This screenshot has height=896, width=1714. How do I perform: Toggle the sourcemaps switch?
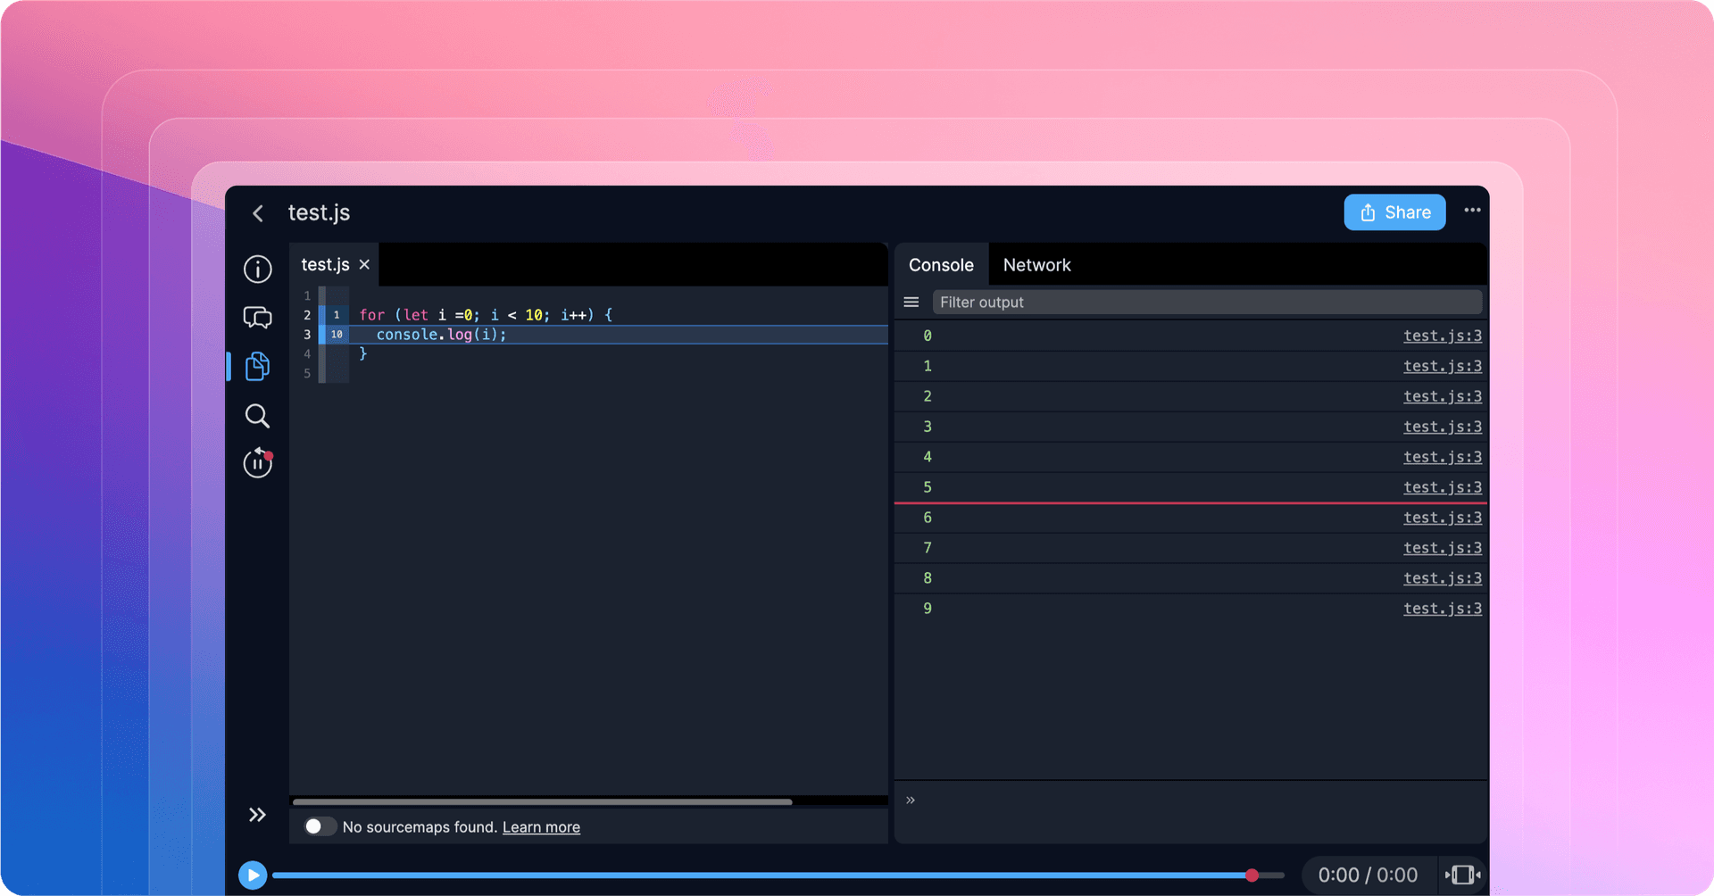click(319, 826)
